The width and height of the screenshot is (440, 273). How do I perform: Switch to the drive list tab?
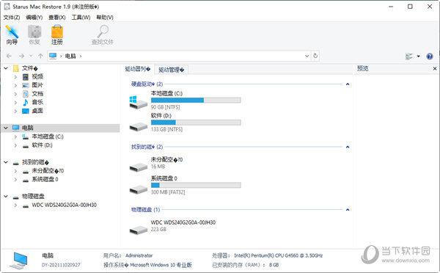138,69
